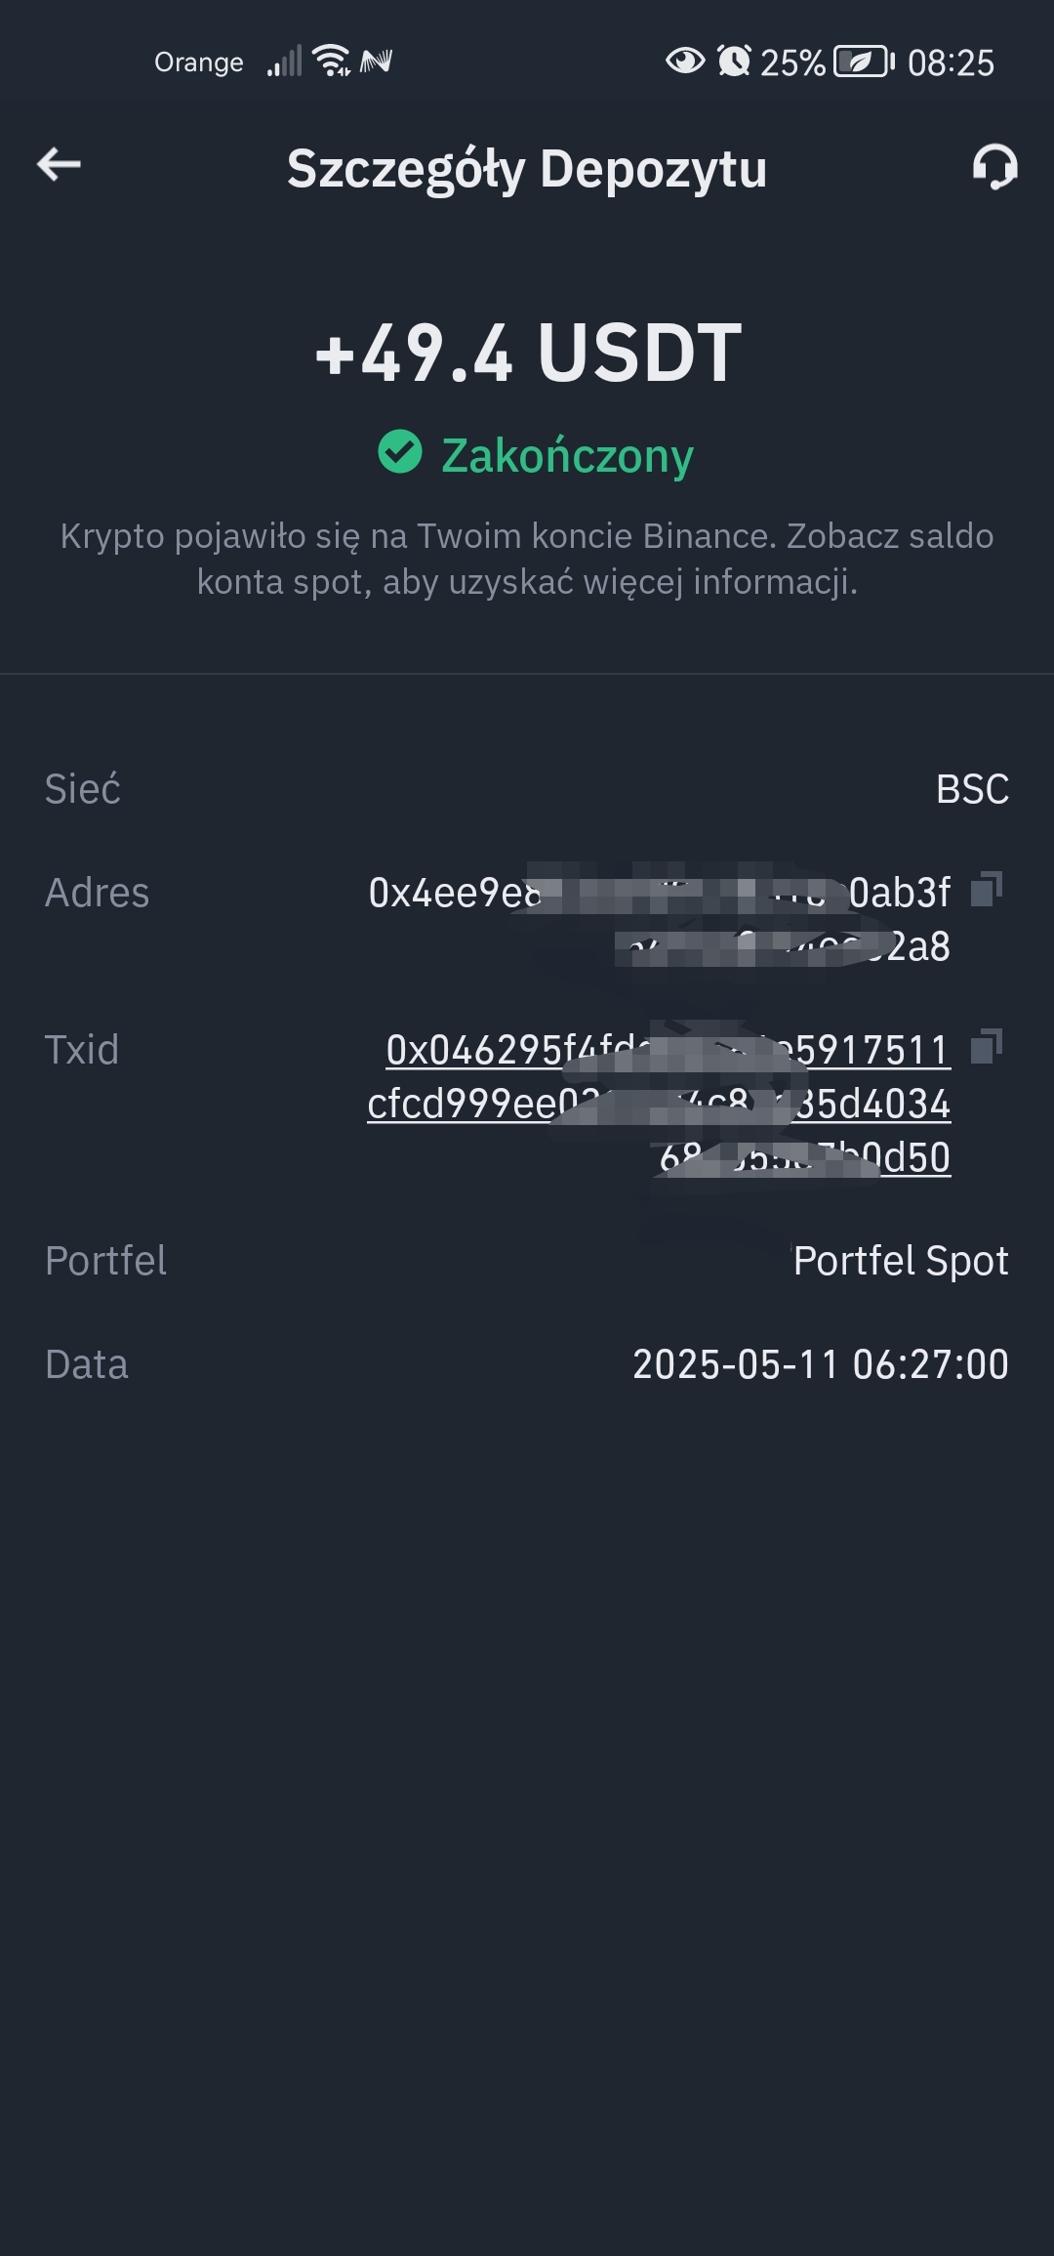Viewport: 1054px width, 2256px height.
Task: Open the Txid transaction link
Action: 659,1104
